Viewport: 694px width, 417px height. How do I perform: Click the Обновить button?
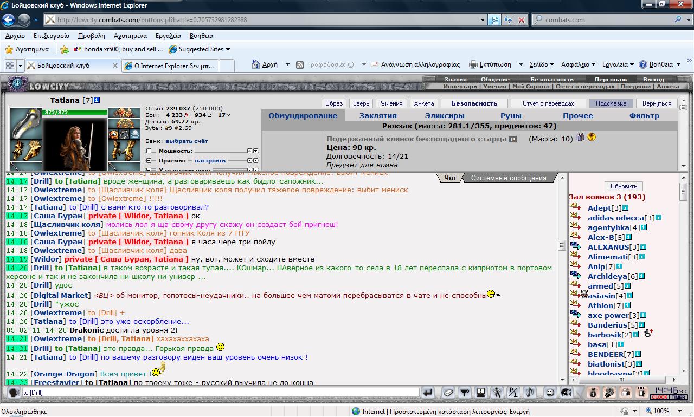tap(624, 186)
